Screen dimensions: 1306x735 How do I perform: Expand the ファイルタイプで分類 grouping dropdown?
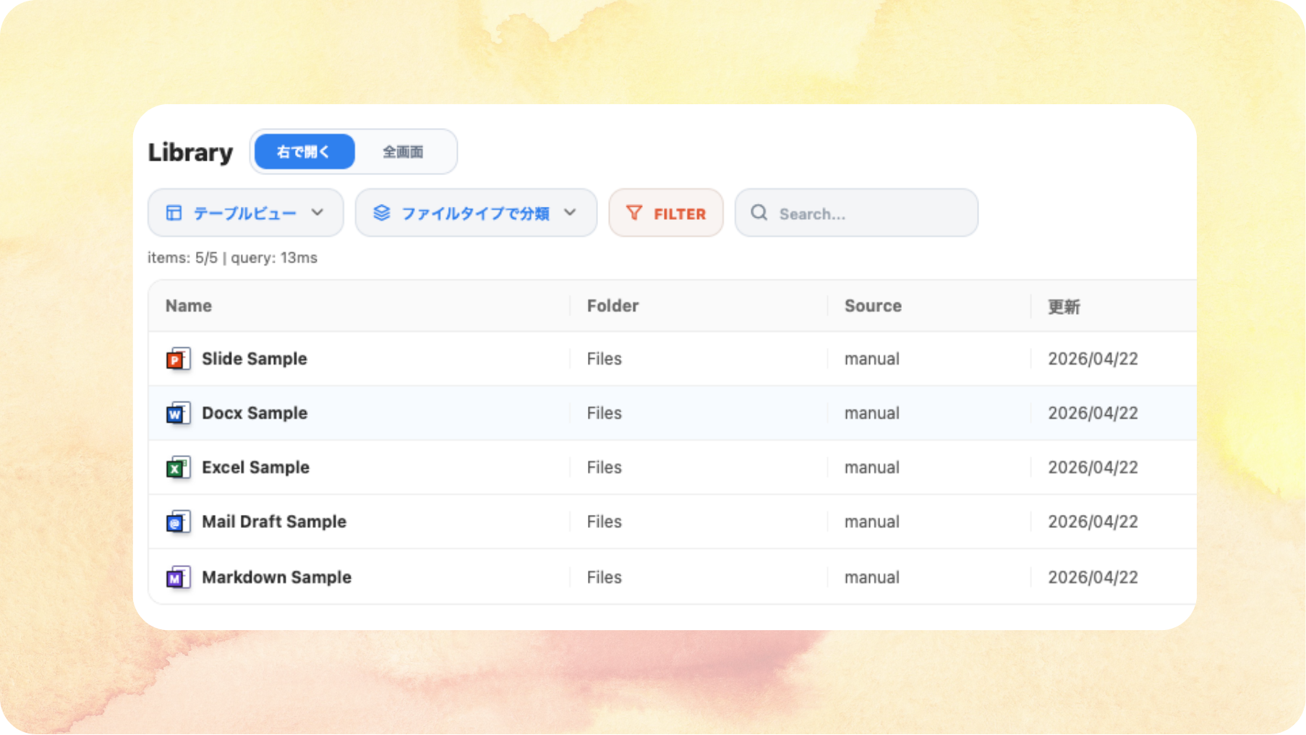[476, 213]
